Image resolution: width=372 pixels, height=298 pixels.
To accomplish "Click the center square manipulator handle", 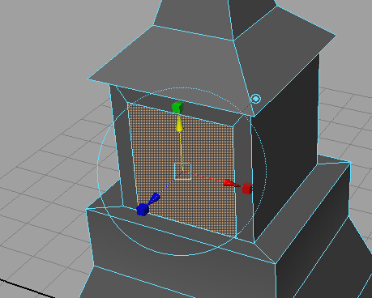I will 183,172.
